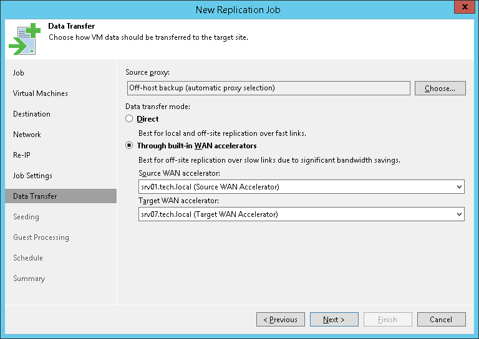The image size is (479, 339).
Task: Click the Source proxy text field
Action: click(x=268, y=88)
